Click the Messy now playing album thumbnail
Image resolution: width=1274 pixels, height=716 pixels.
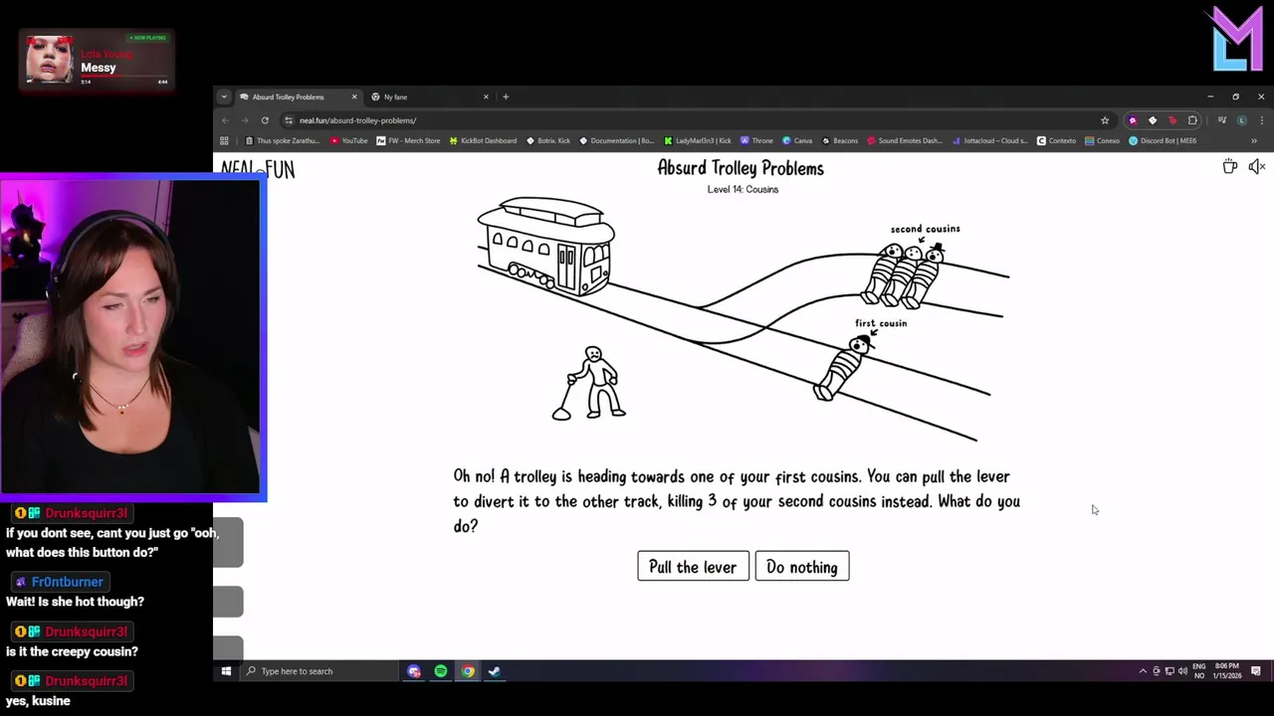[49, 61]
